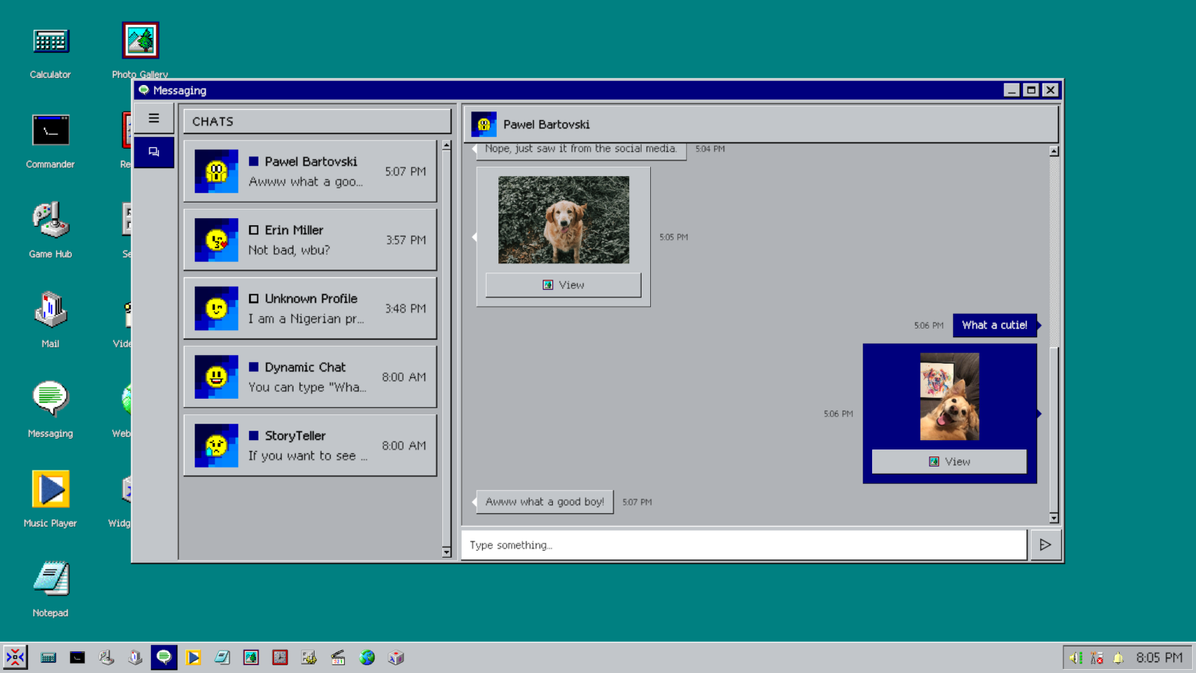Click Erin Miller's smiley avatar

pyautogui.click(x=216, y=239)
